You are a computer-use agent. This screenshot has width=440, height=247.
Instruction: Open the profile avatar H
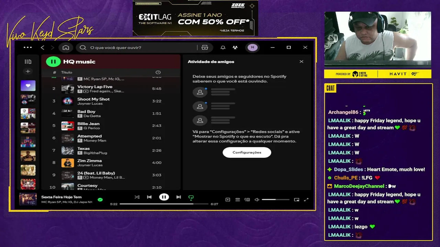(253, 47)
